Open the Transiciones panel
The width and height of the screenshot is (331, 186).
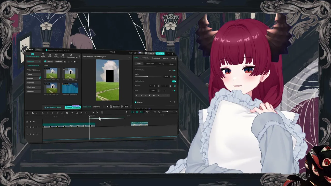[71, 56]
